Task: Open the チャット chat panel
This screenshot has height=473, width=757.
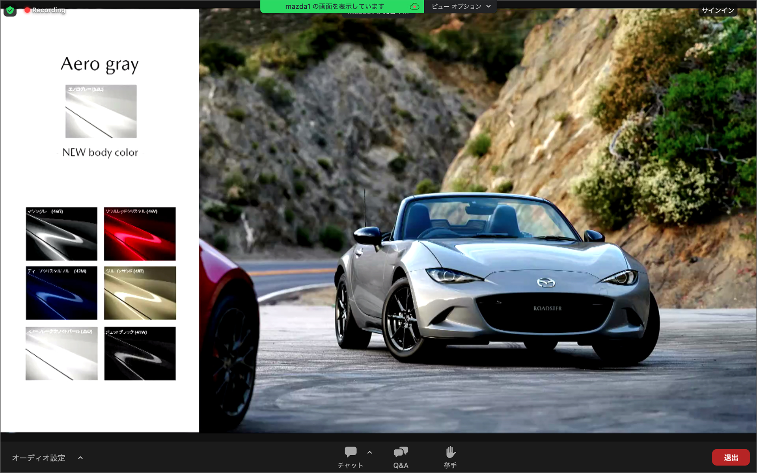Action: [350, 457]
